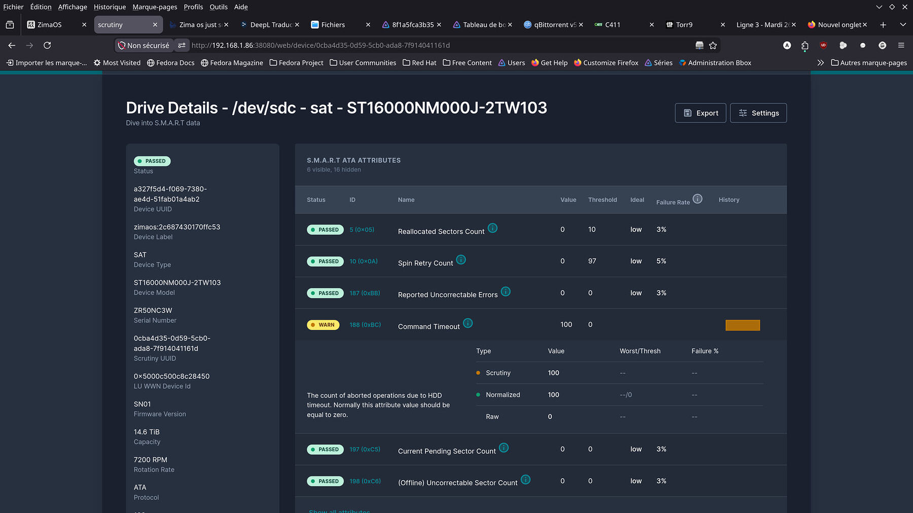This screenshot has height=513, width=913.
Task: Expand the Current Pending Sector Count row
Action: tap(541, 449)
